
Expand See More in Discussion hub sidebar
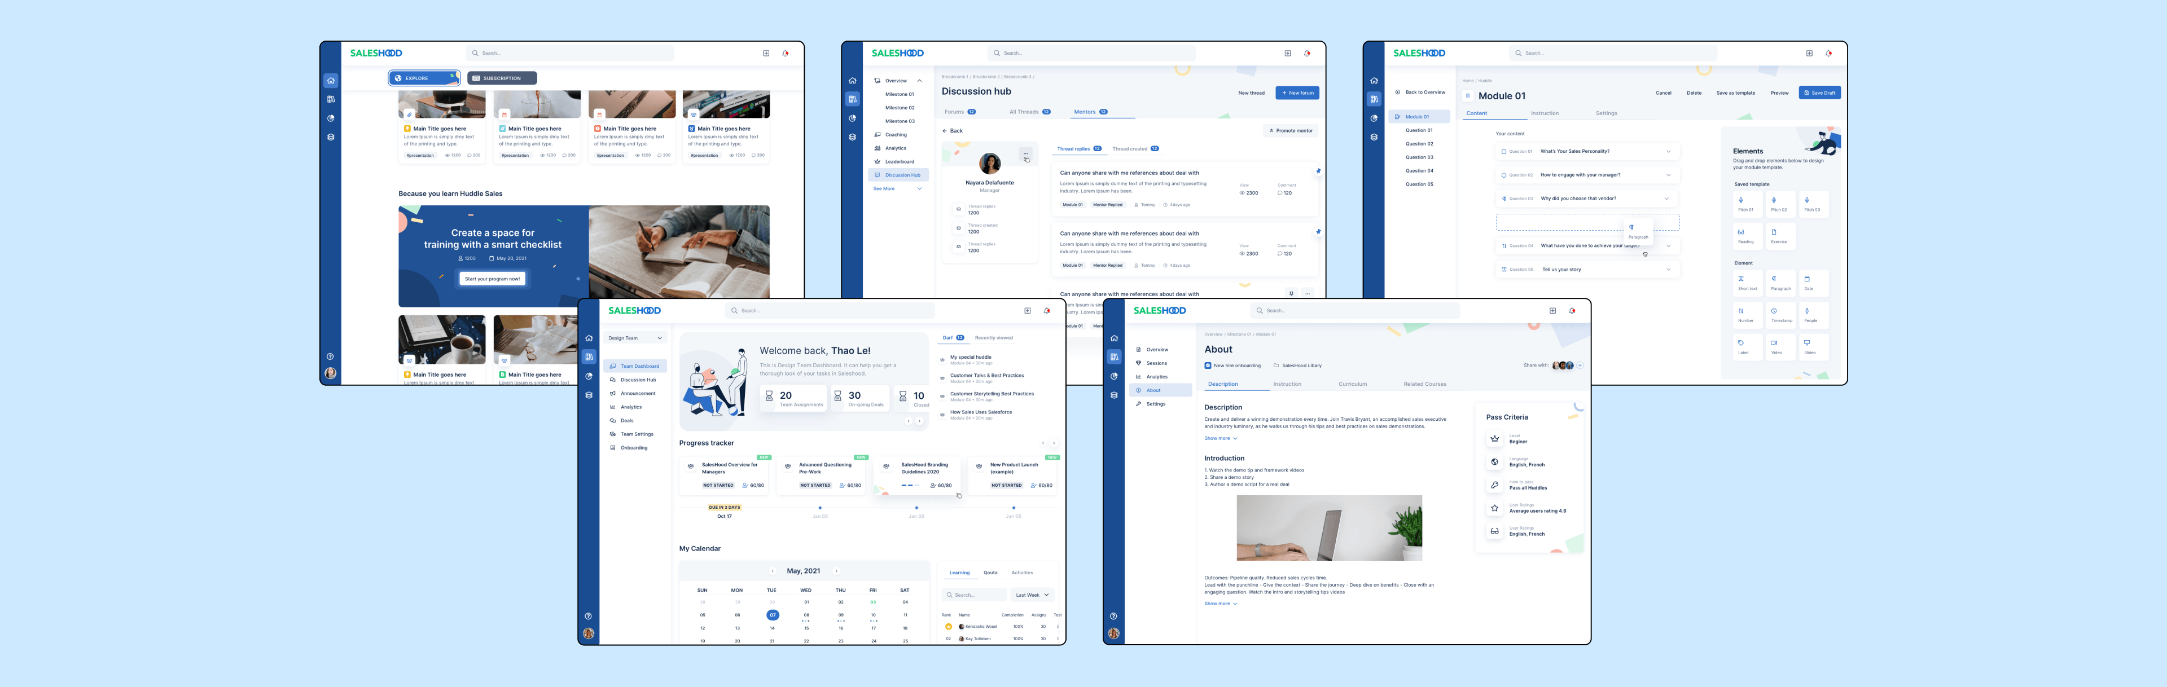tap(897, 188)
